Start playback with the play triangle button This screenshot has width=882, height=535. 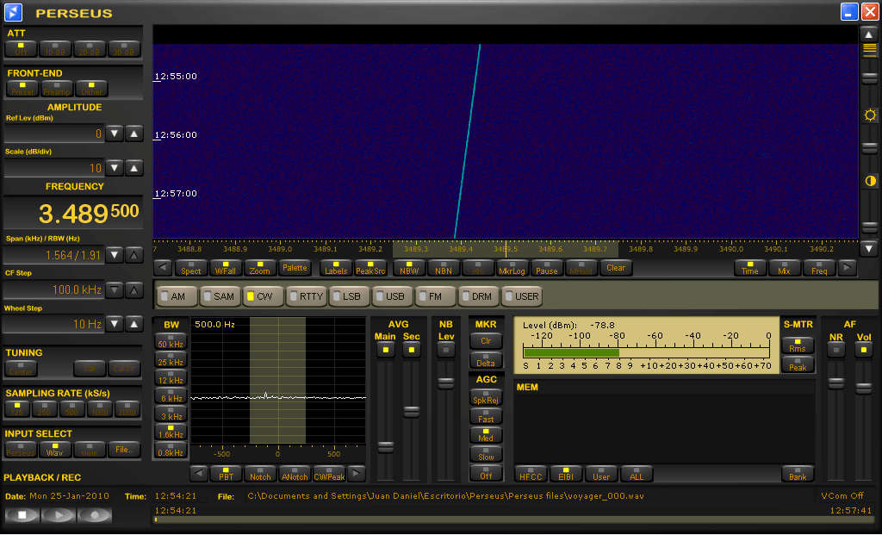58,514
